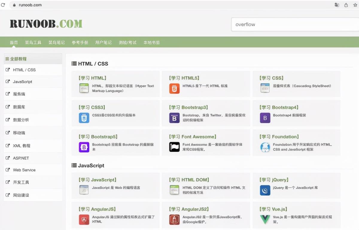Click the Foundation yeti mascot icon
The width and height of the screenshot is (359, 230).
tap(265, 147)
